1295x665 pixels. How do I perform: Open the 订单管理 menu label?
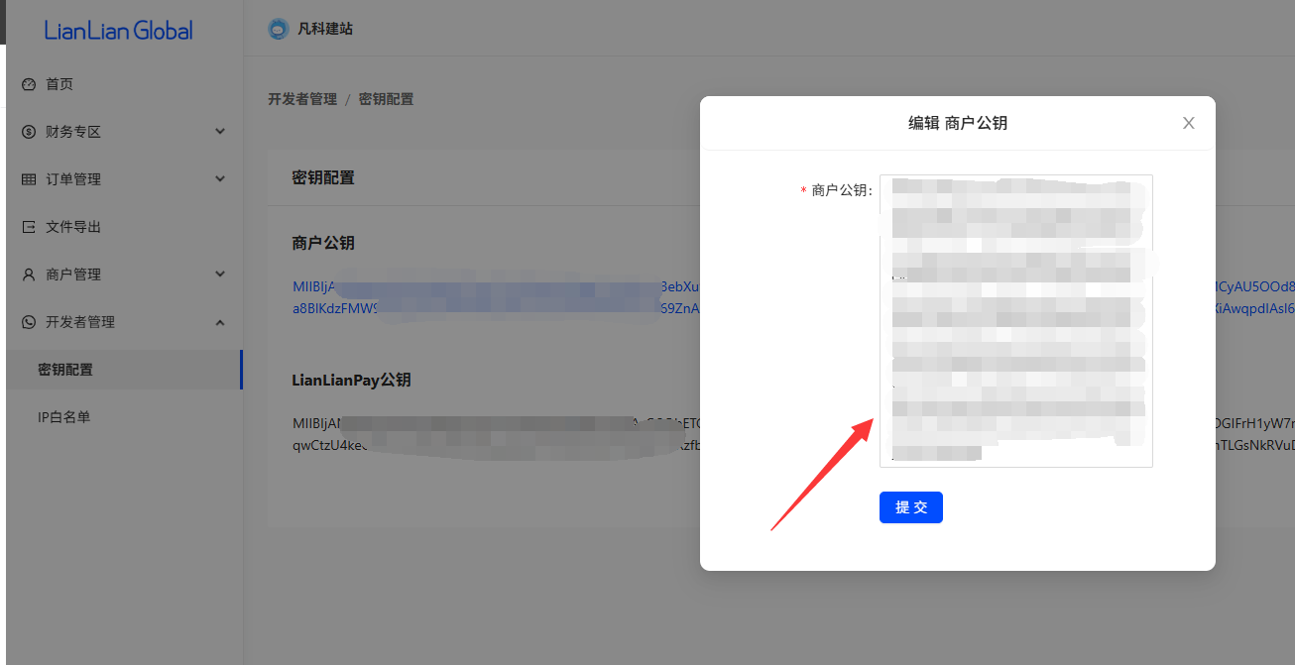coord(73,179)
